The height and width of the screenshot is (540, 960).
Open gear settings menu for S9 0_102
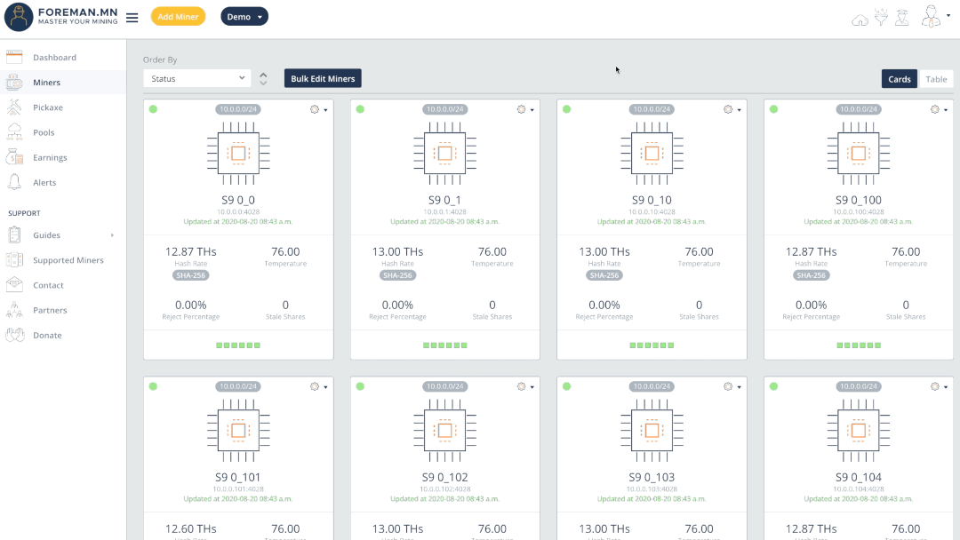[x=525, y=386]
